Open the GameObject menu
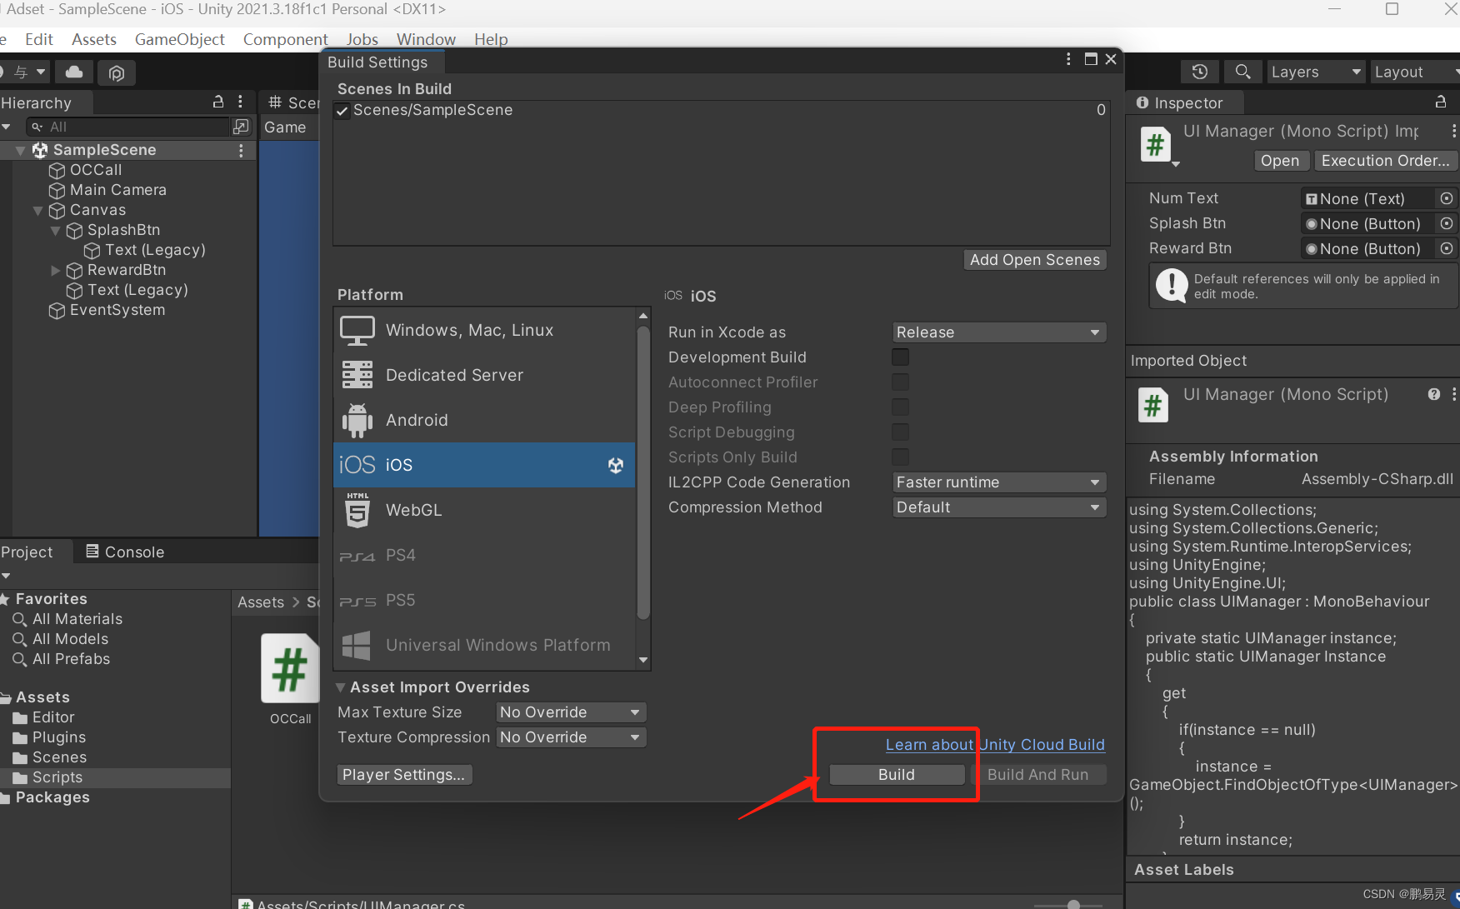Screen dimensions: 1460x909 tap(180, 39)
